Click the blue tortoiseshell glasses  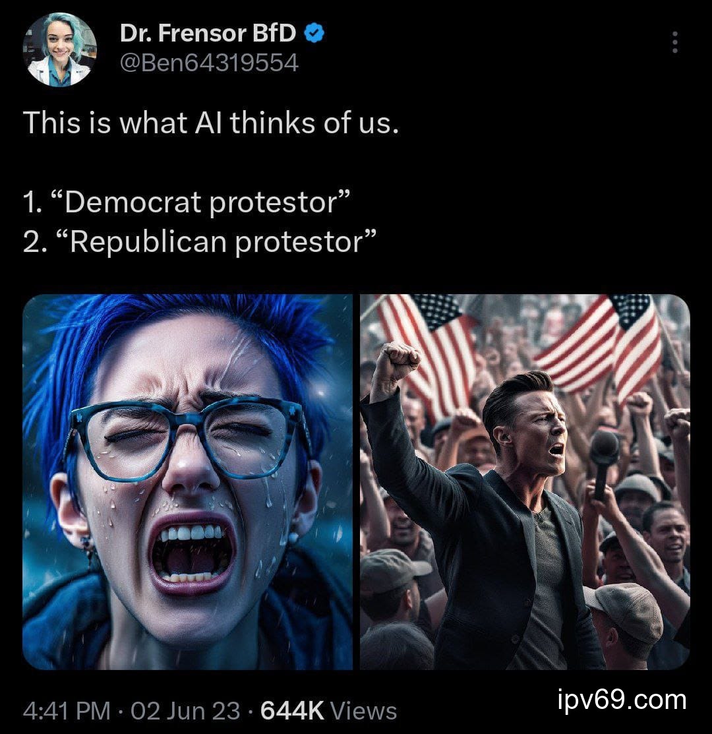click(x=189, y=439)
